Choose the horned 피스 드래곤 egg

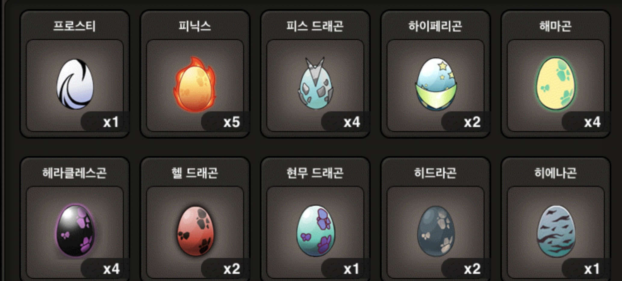[x=316, y=83]
